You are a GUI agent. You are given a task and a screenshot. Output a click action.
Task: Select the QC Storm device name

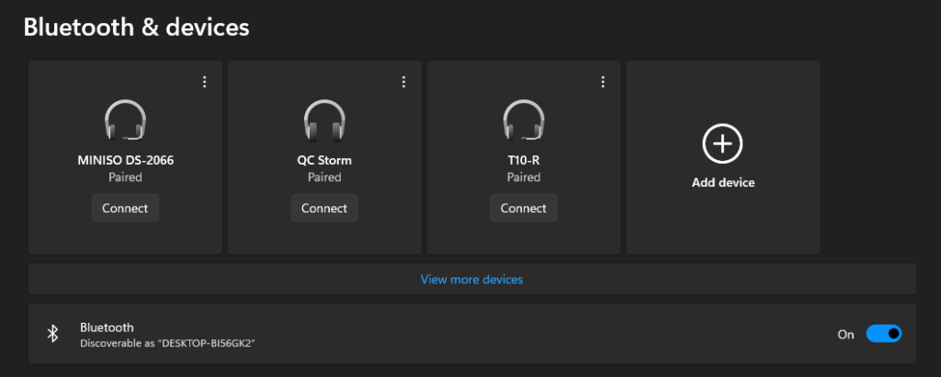(x=324, y=160)
